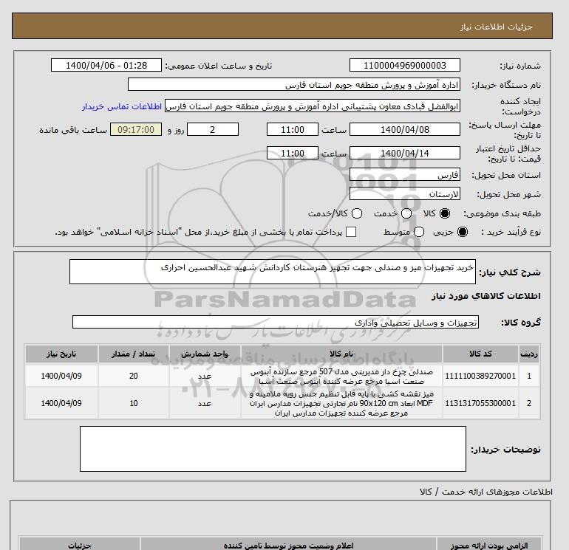The height and width of the screenshot is (550, 569).
Task: Click the announcement date field 1400/04/06 - 01:28
Action: [x=106, y=66]
